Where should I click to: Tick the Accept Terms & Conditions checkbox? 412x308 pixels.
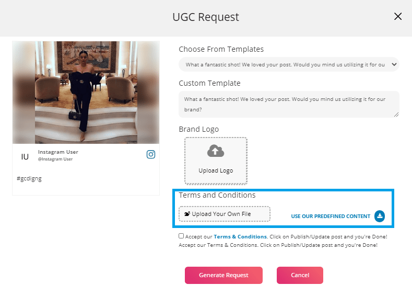tap(181, 236)
